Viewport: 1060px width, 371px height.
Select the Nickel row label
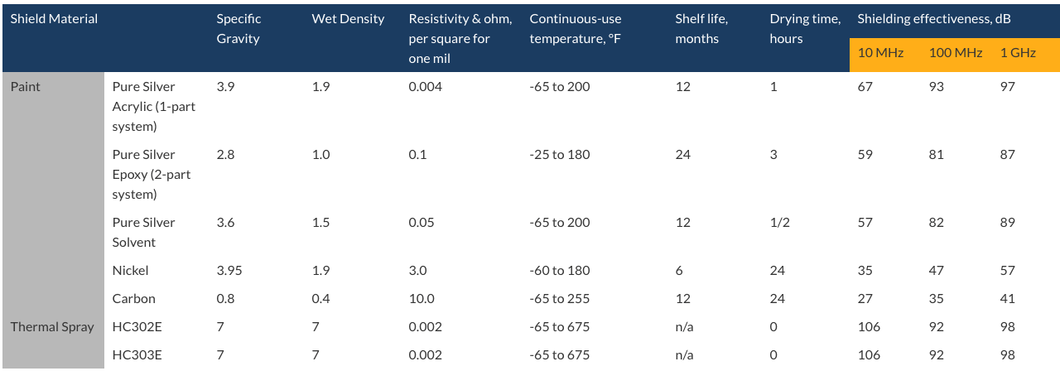pos(131,270)
